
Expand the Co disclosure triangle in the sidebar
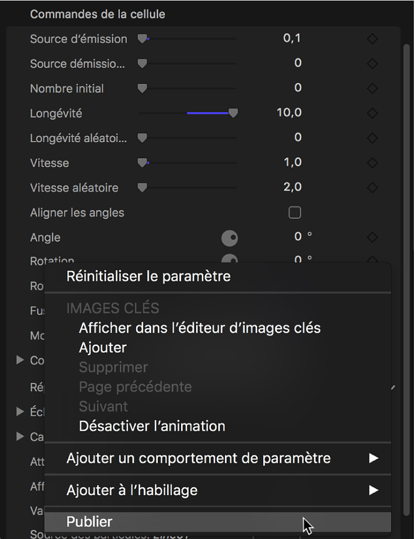point(22,360)
